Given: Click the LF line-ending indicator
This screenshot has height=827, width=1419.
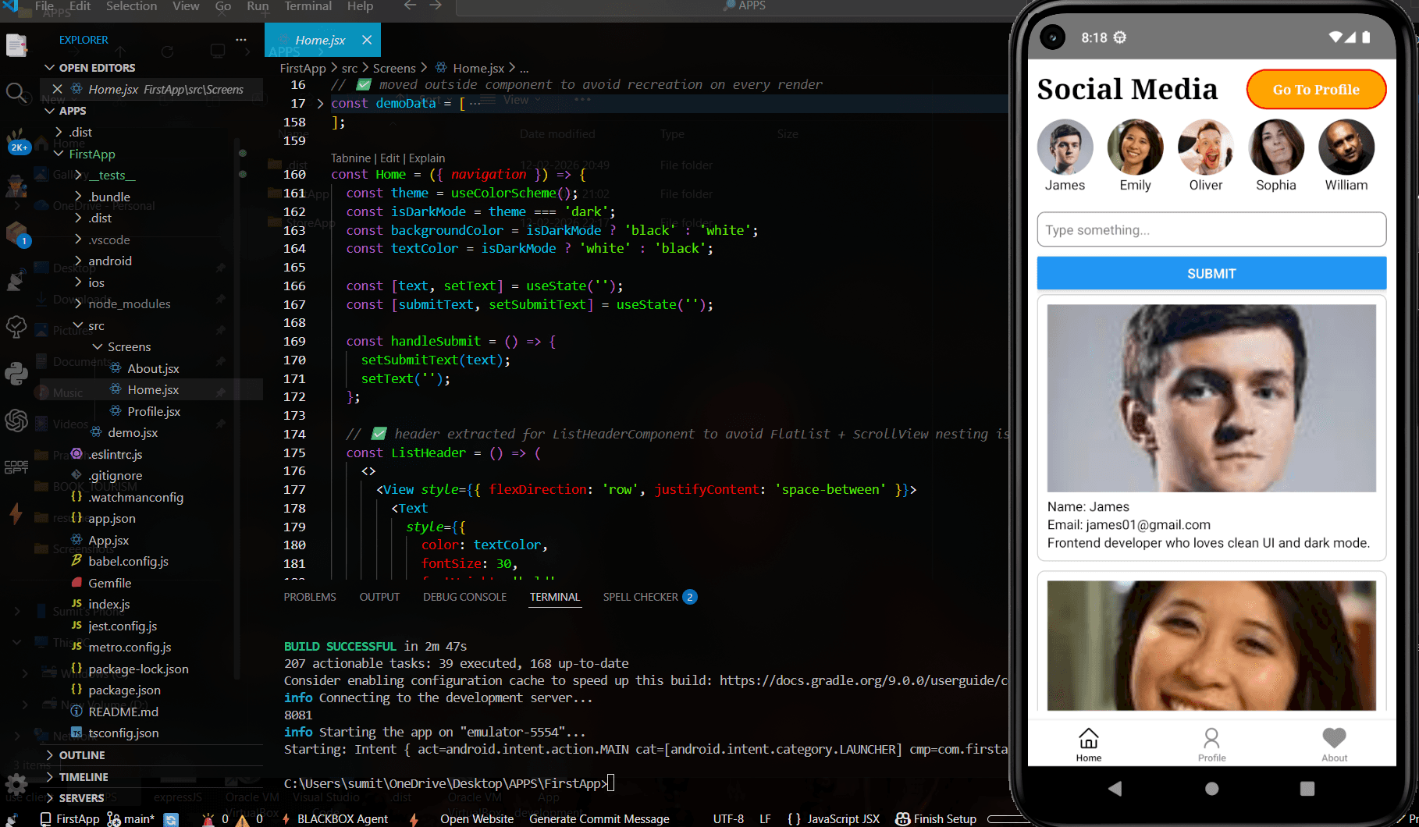Looking at the screenshot, I should (765, 818).
